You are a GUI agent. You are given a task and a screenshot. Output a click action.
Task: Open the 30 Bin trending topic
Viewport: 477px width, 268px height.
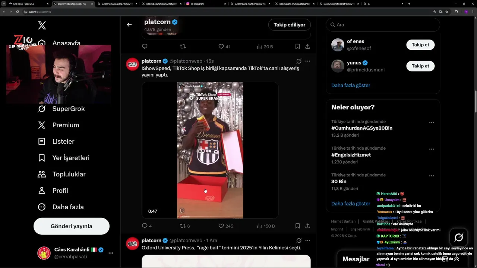click(339, 182)
